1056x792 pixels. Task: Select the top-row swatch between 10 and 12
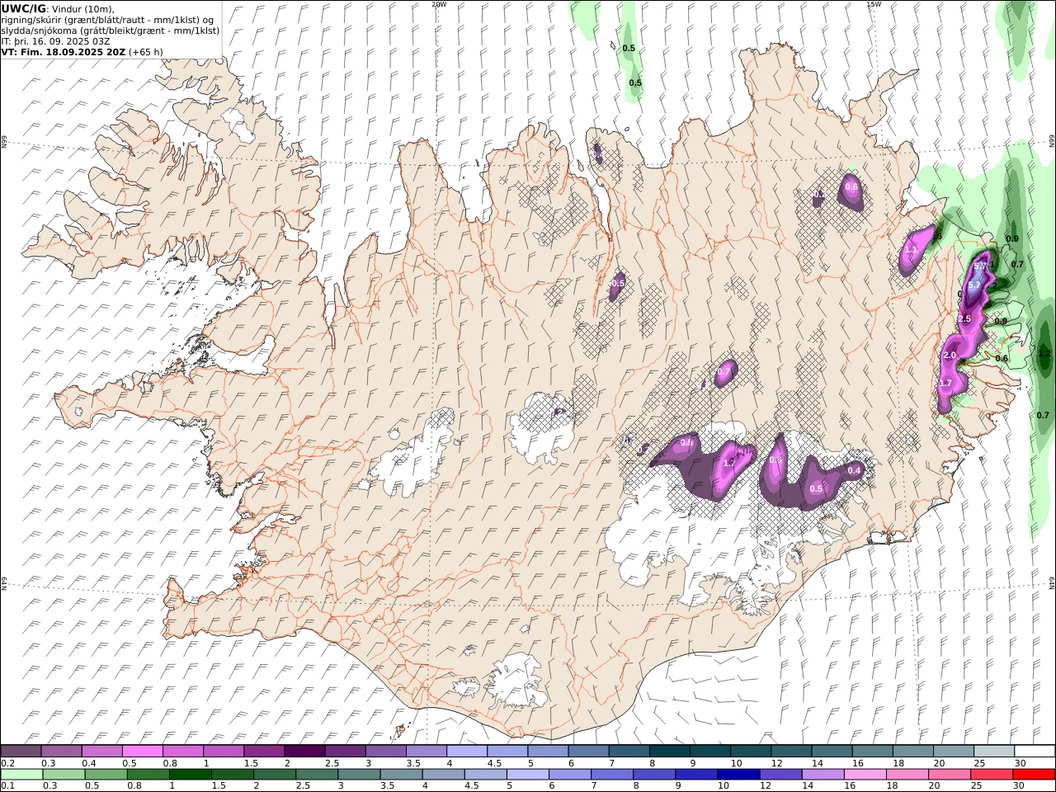(x=749, y=751)
